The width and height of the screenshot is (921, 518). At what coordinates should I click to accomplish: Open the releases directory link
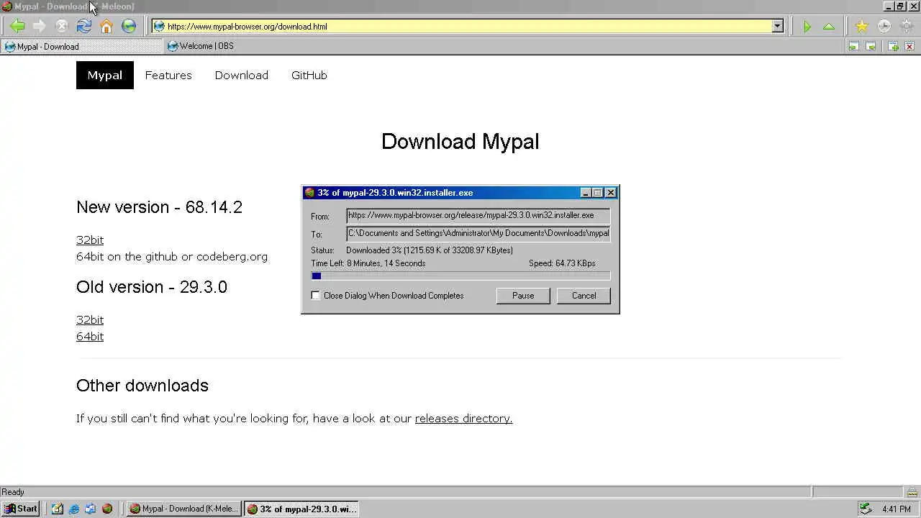point(463,418)
